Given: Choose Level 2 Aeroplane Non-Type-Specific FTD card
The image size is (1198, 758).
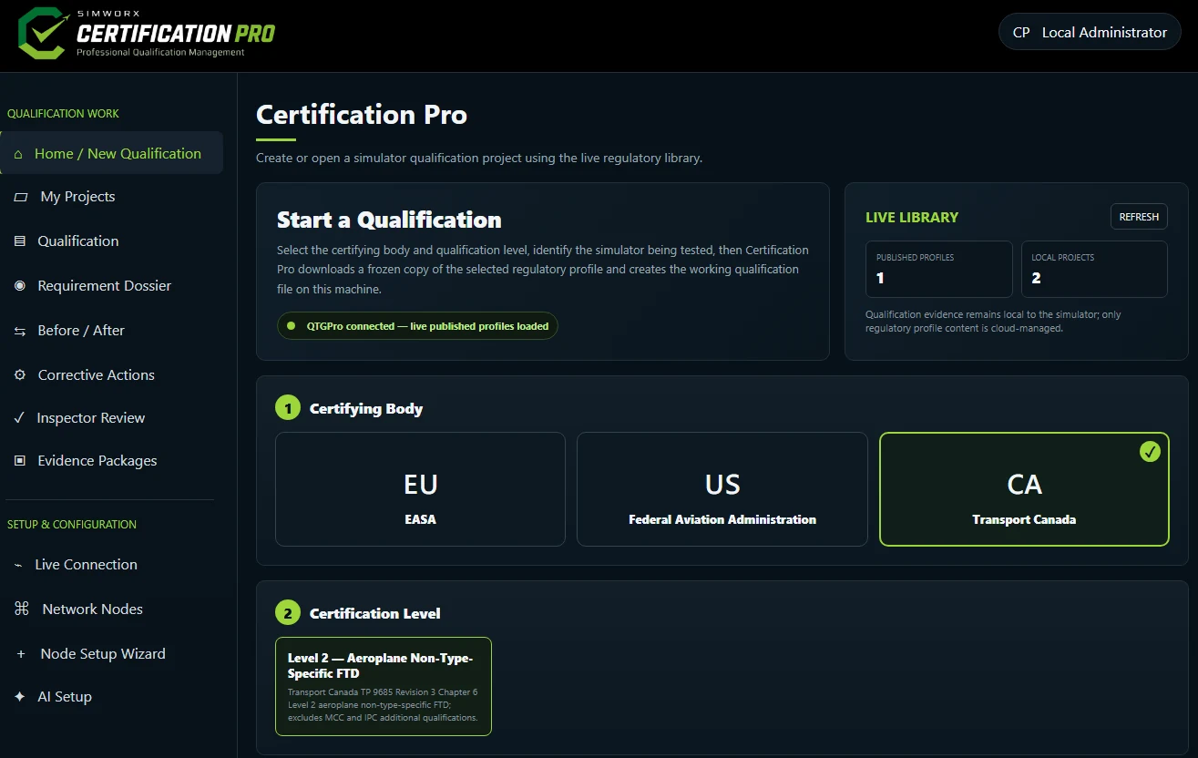Looking at the screenshot, I should (x=384, y=686).
